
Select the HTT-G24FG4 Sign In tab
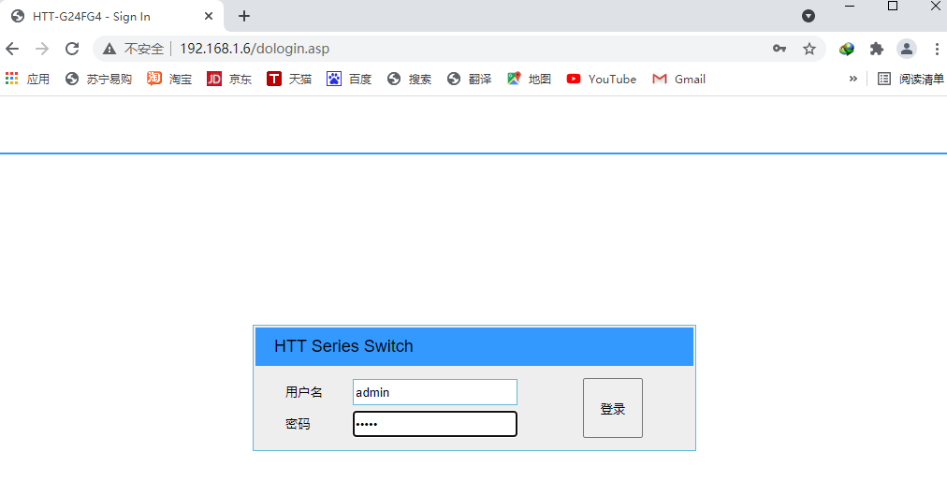[103, 16]
